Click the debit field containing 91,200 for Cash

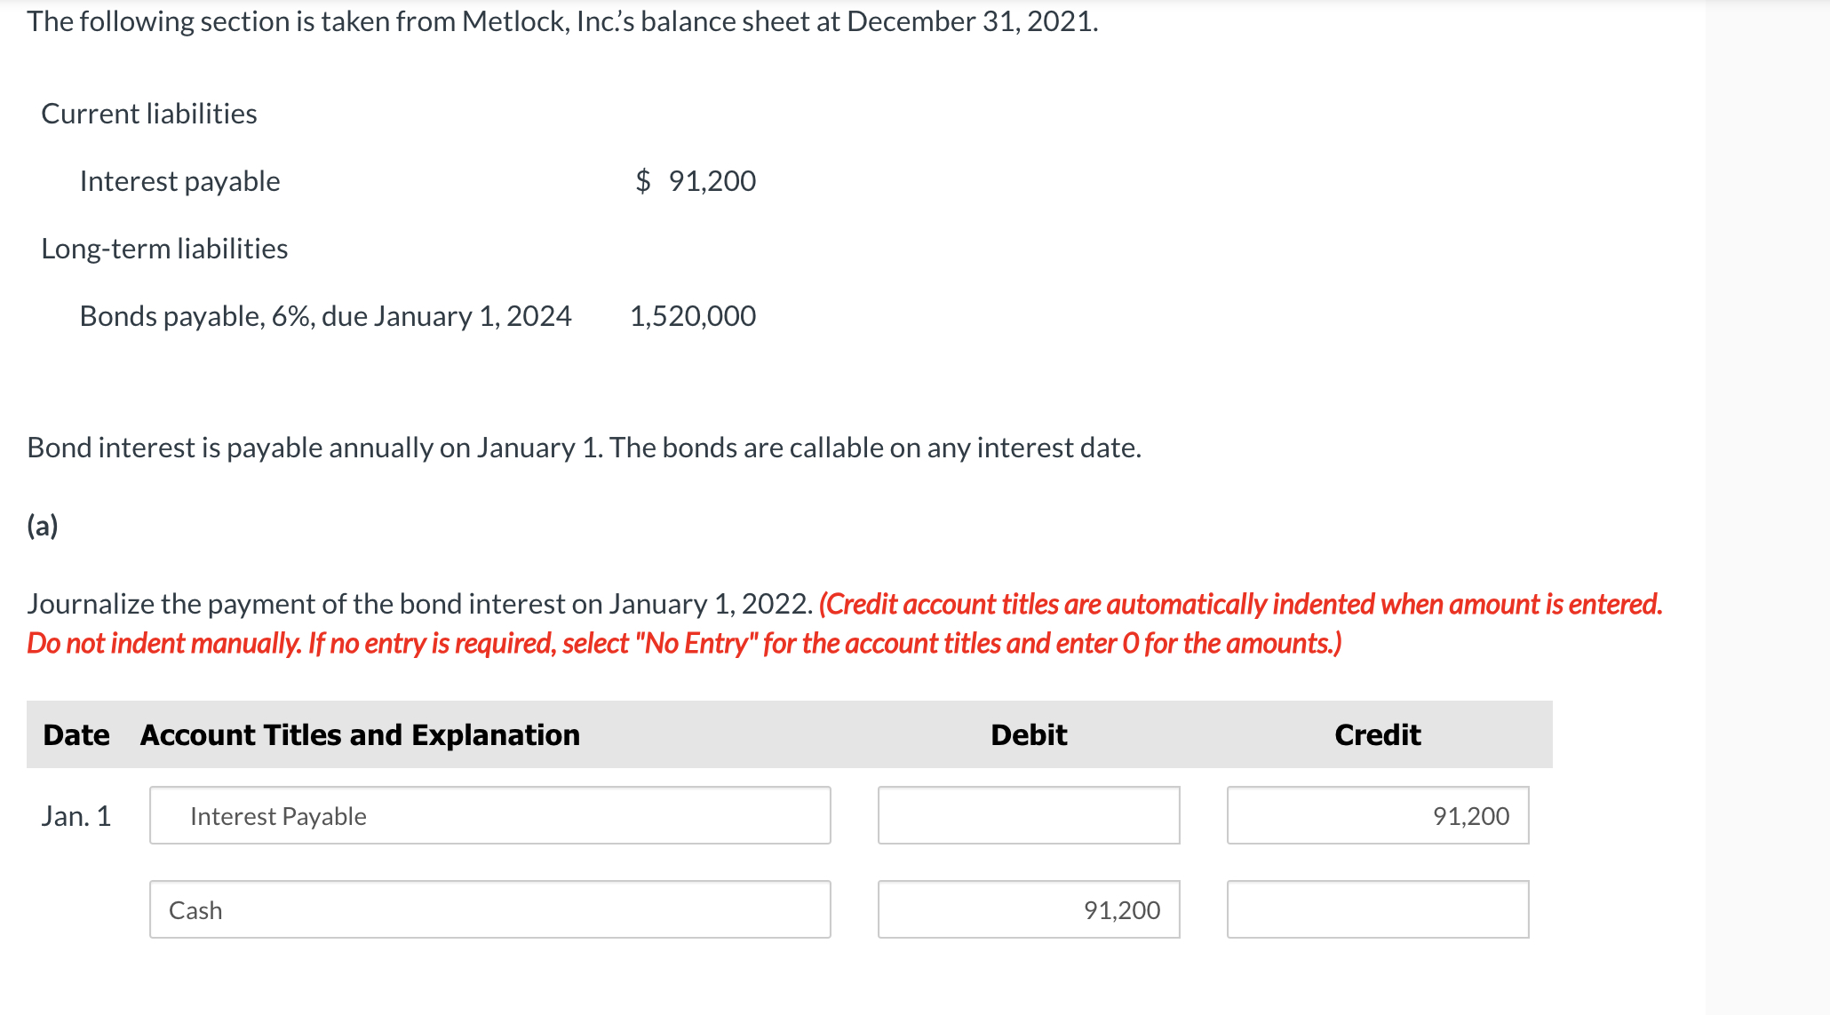tap(1028, 909)
